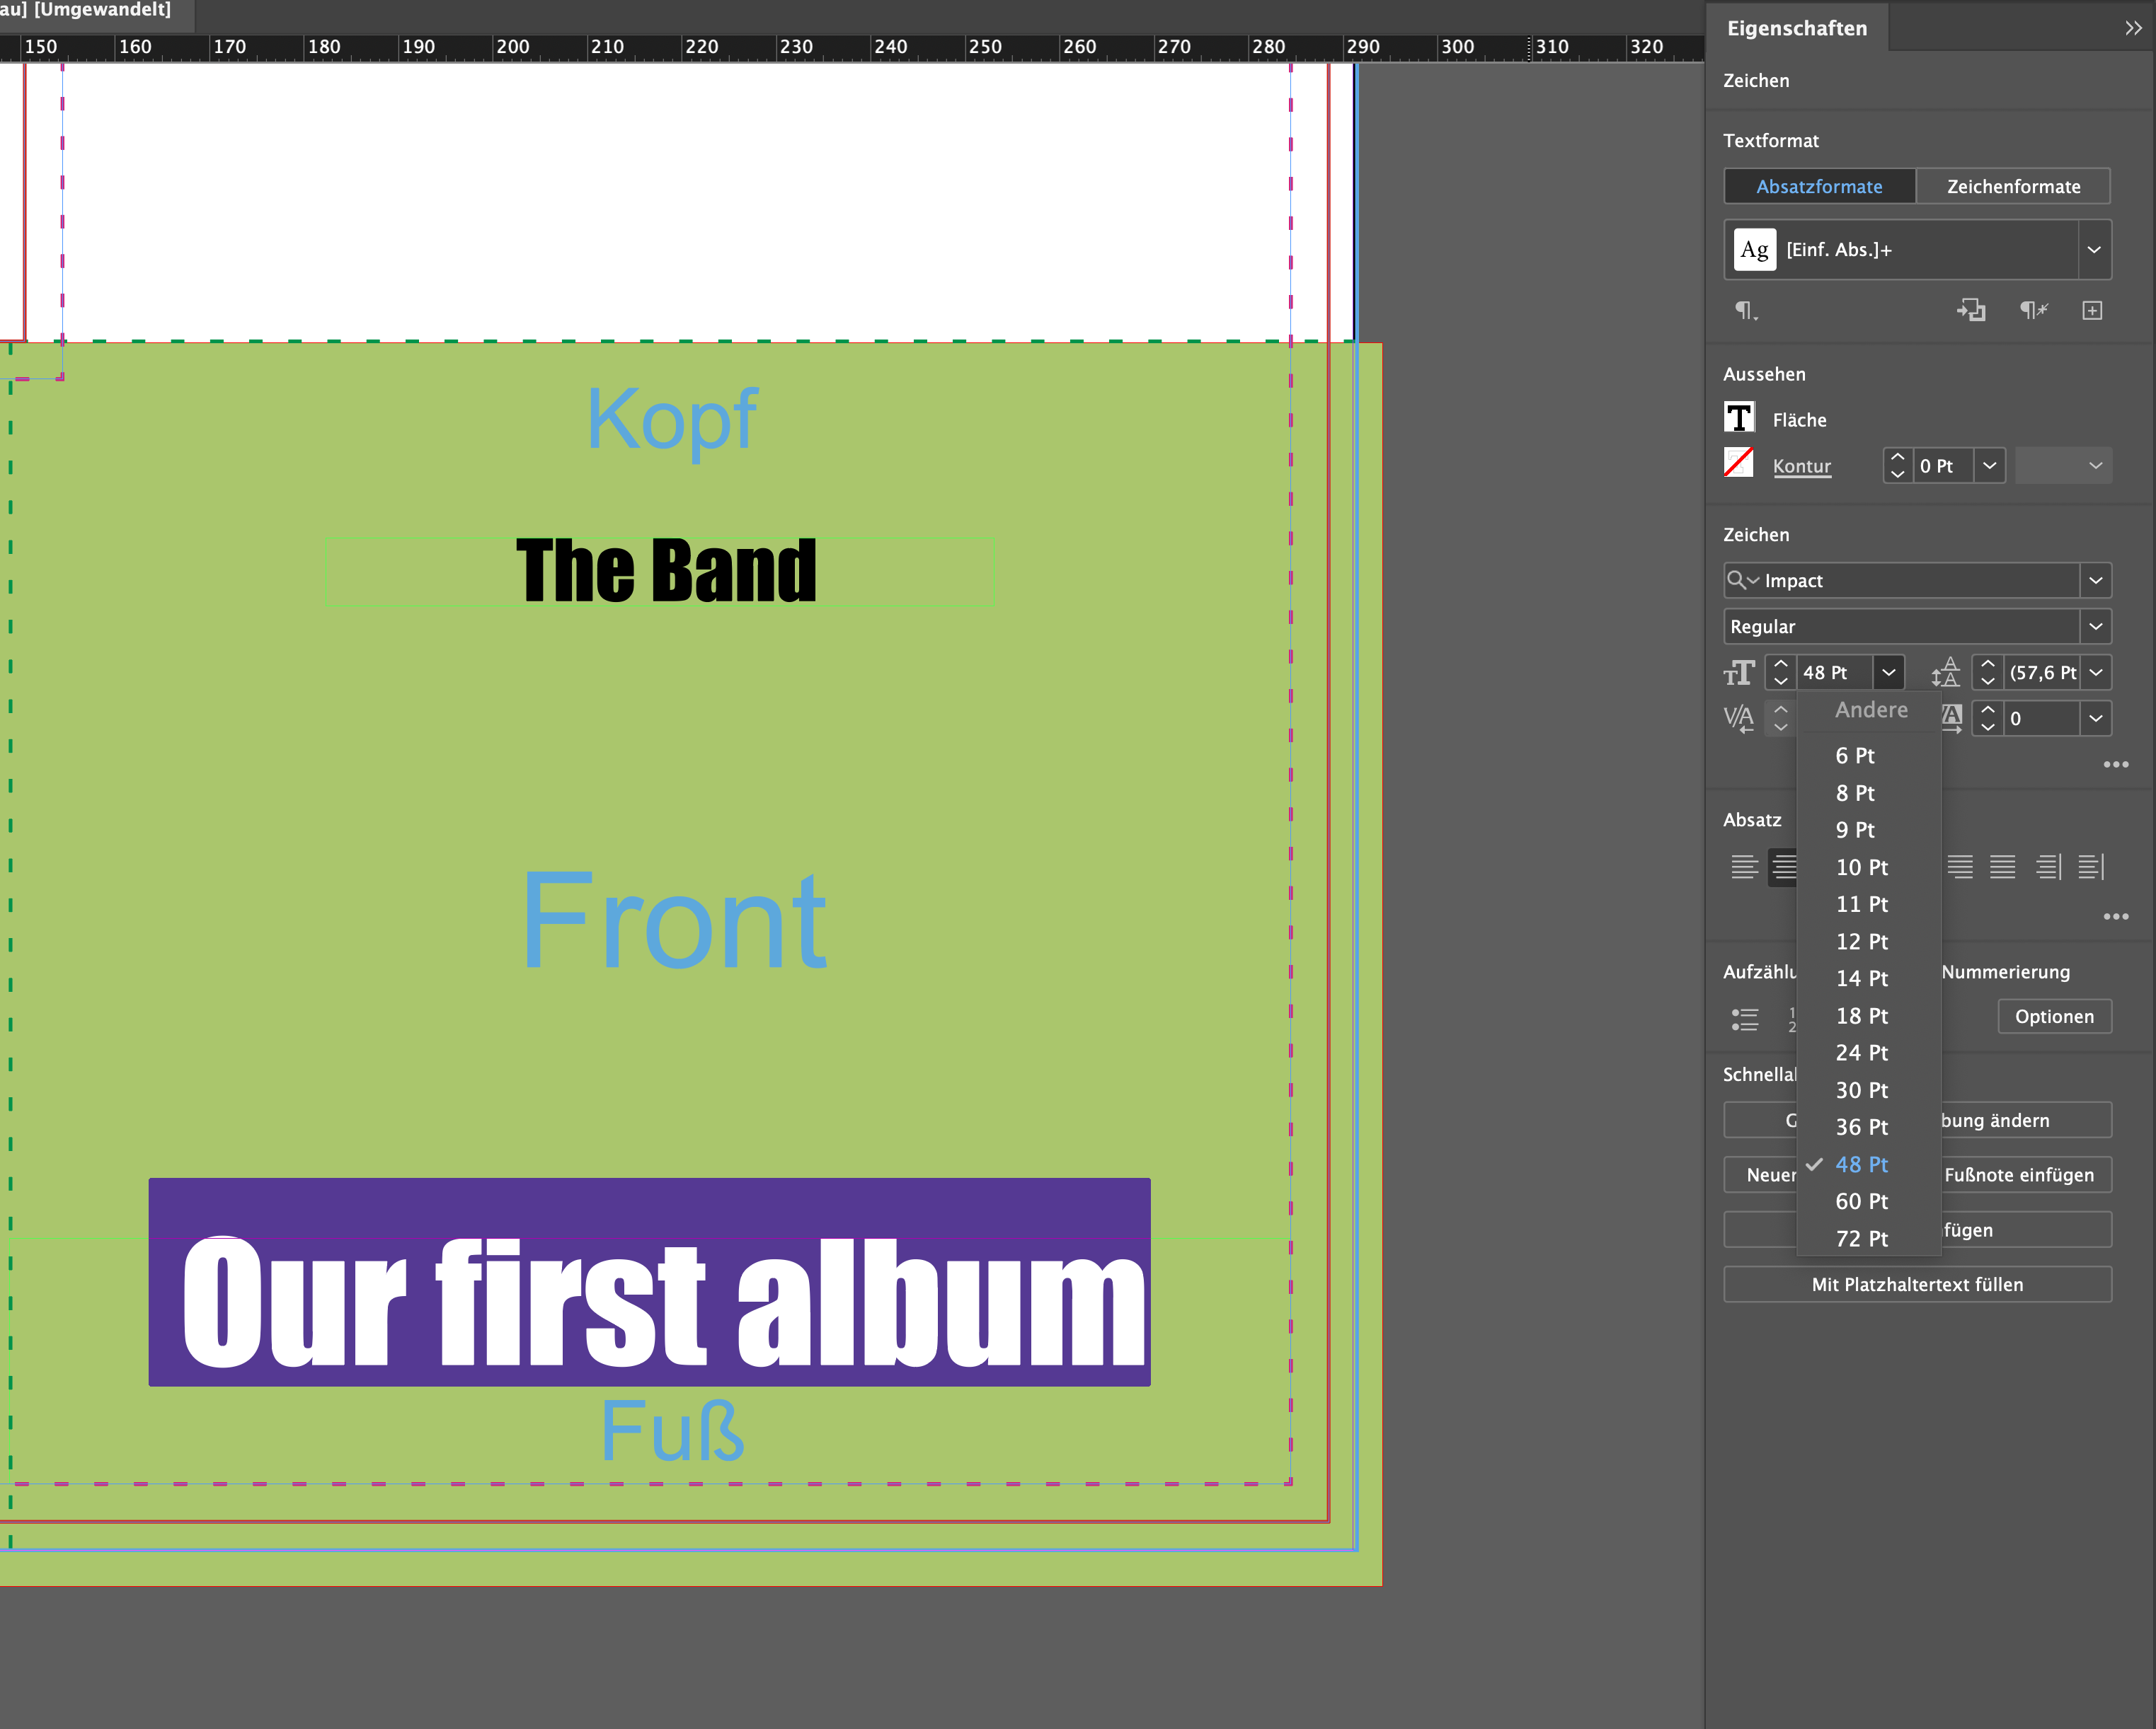
Task: Click the Fläche text fill swatch
Action: (x=1739, y=418)
